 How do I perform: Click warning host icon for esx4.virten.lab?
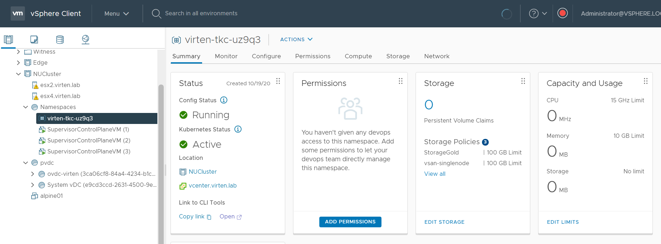[x=35, y=96]
